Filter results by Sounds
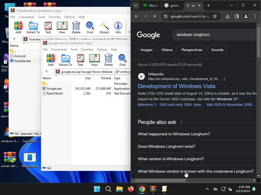261x195 pixels. (x=217, y=50)
